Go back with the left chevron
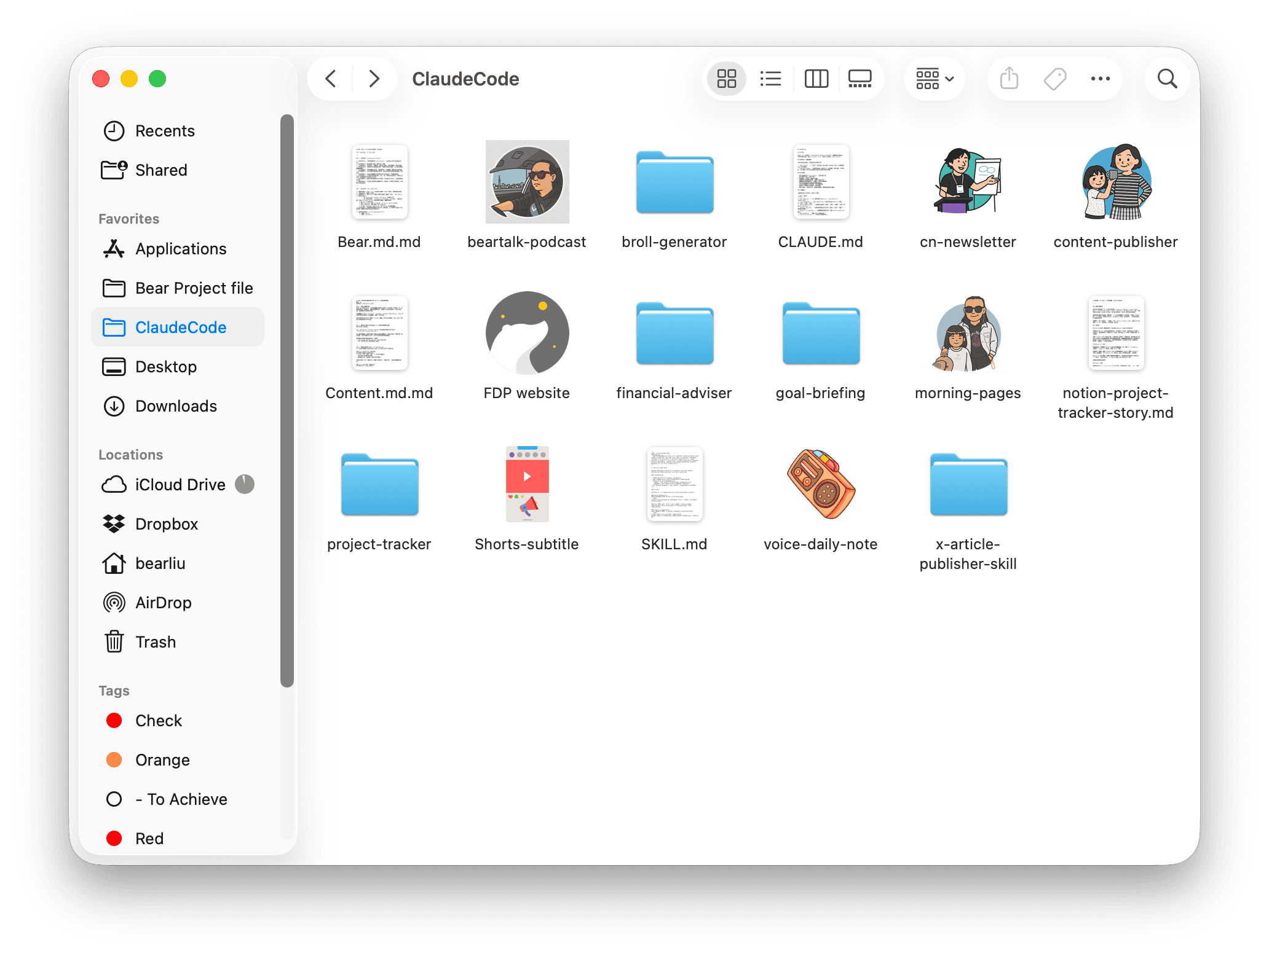The height and width of the screenshot is (956, 1269). [331, 79]
